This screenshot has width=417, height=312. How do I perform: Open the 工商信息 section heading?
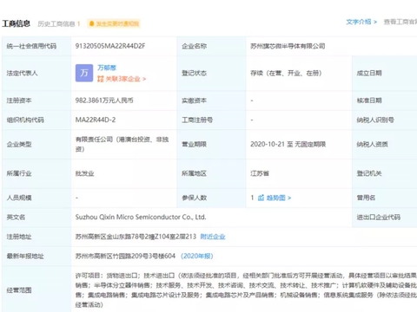pyautogui.click(x=16, y=23)
